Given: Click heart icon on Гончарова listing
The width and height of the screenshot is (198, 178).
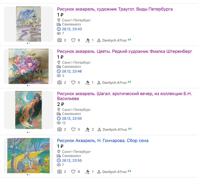Looking at the screenshot, I should click(73, 172).
